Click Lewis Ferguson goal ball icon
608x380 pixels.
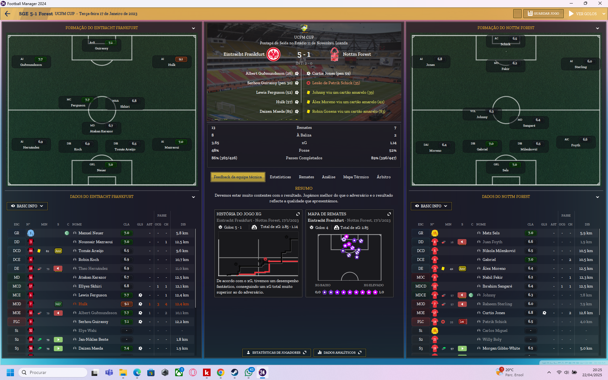point(140,295)
